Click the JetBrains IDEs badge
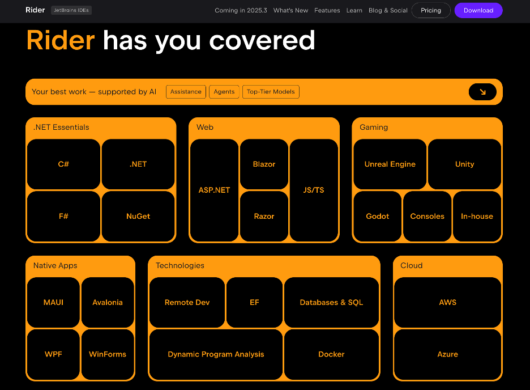 [71, 10]
